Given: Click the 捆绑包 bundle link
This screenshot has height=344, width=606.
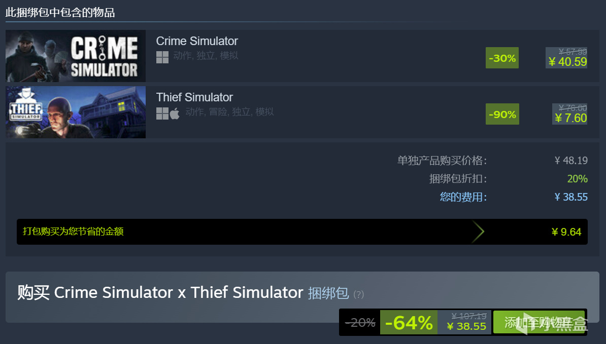Looking at the screenshot, I should point(328,293).
